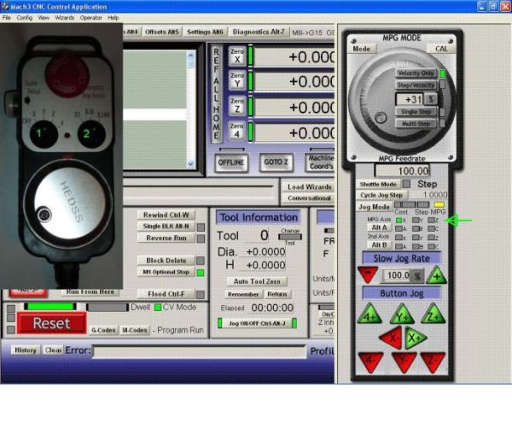This screenshot has height=441, width=512.
Task: Jog Y axis negative with red Y- arrow
Action: pos(404,362)
